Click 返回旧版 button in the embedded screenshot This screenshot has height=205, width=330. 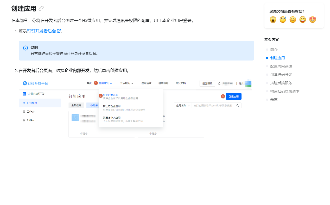point(207,83)
